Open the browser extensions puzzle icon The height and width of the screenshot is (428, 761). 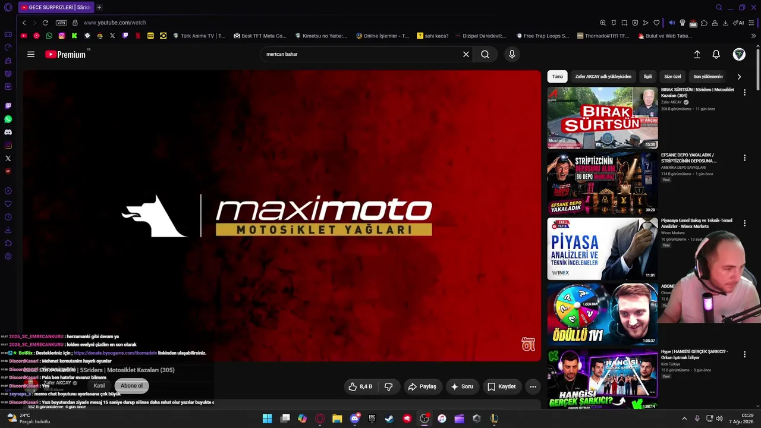click(x=704, y=23)
